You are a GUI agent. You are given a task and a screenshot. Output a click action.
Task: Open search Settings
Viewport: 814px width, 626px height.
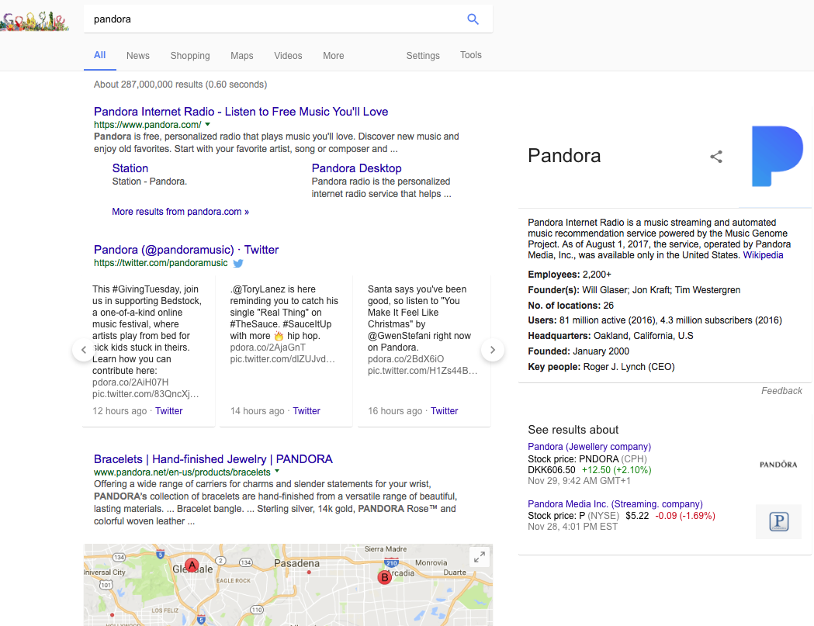pos(423,55)
